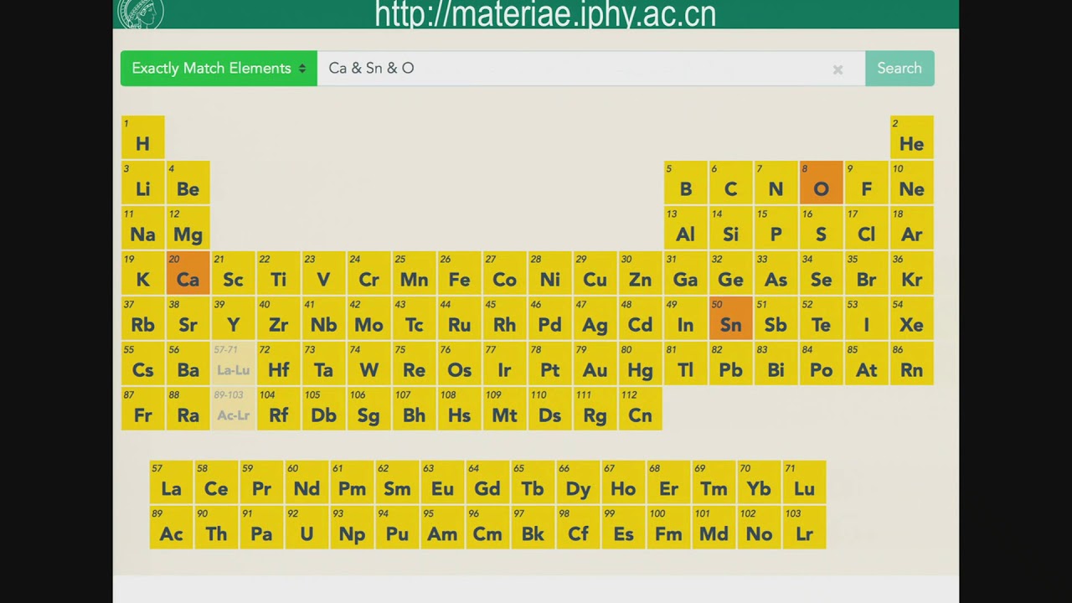1072x603 pixels.
Task: Select the Silicon (Si) tile
Action: [x=731, y=228]
